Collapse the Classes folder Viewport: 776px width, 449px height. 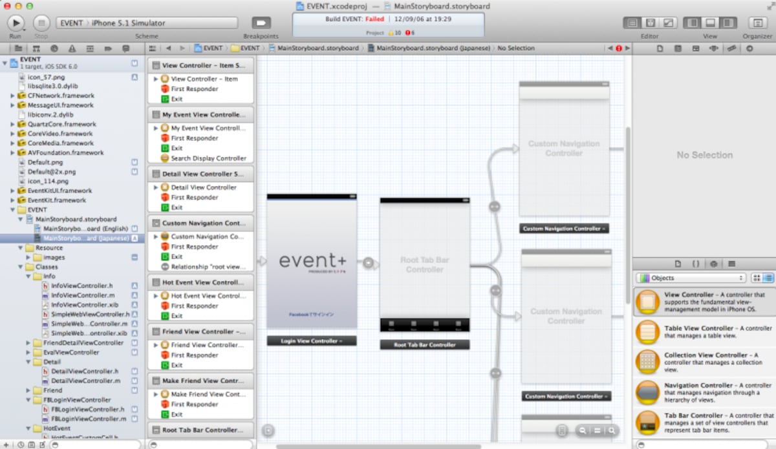point(20,267)
